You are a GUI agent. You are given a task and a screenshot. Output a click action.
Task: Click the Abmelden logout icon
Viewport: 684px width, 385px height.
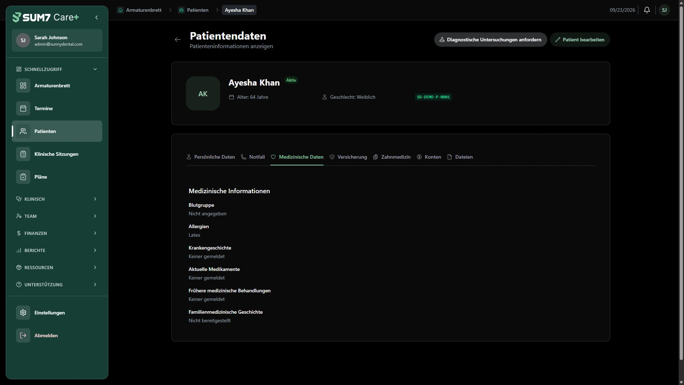click(x=23, y=335)
